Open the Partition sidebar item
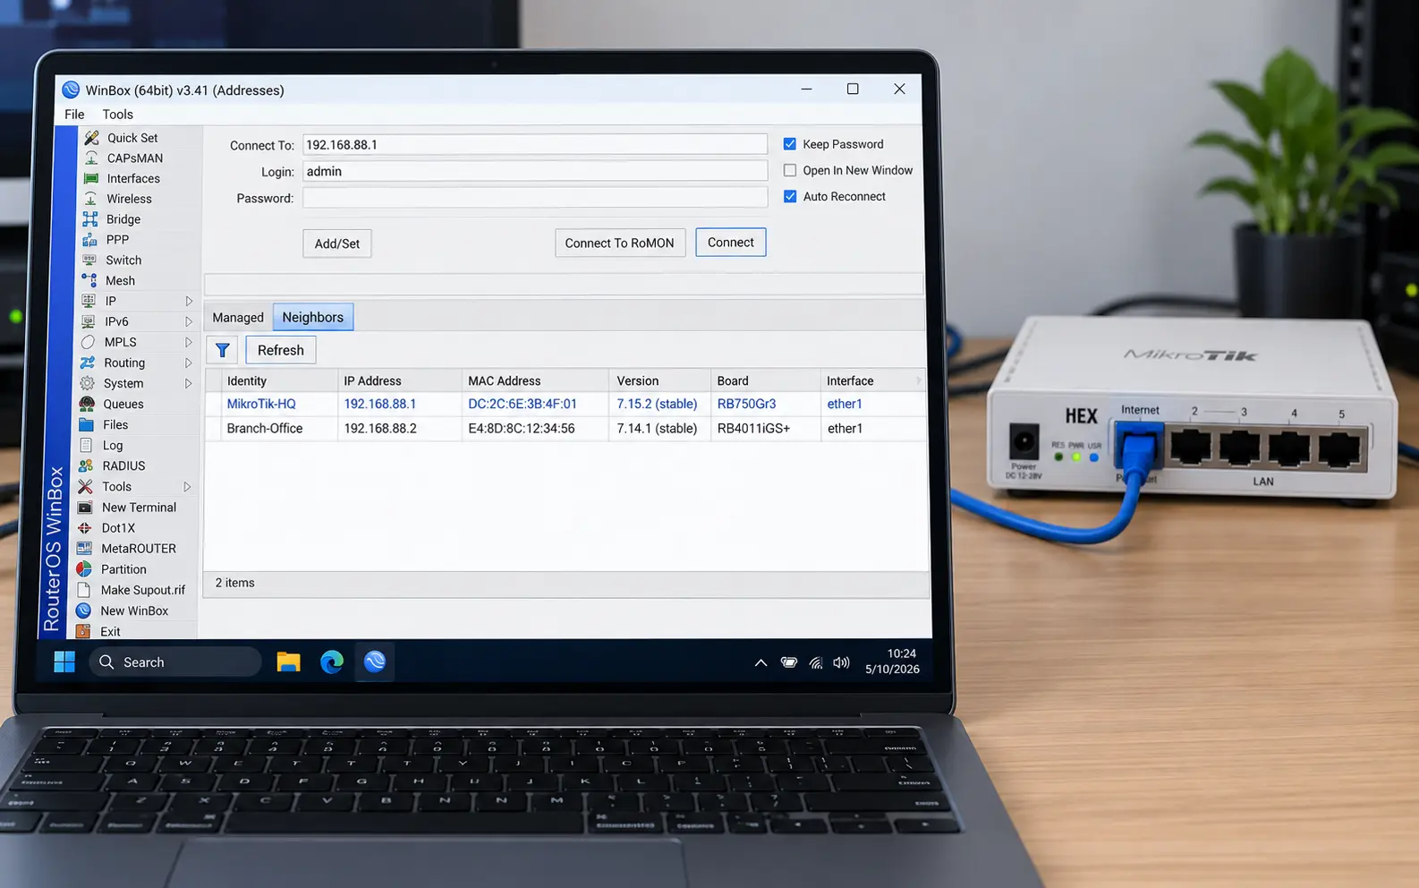The height and width of the screenshot is (888, 1419). pos(123,569)
